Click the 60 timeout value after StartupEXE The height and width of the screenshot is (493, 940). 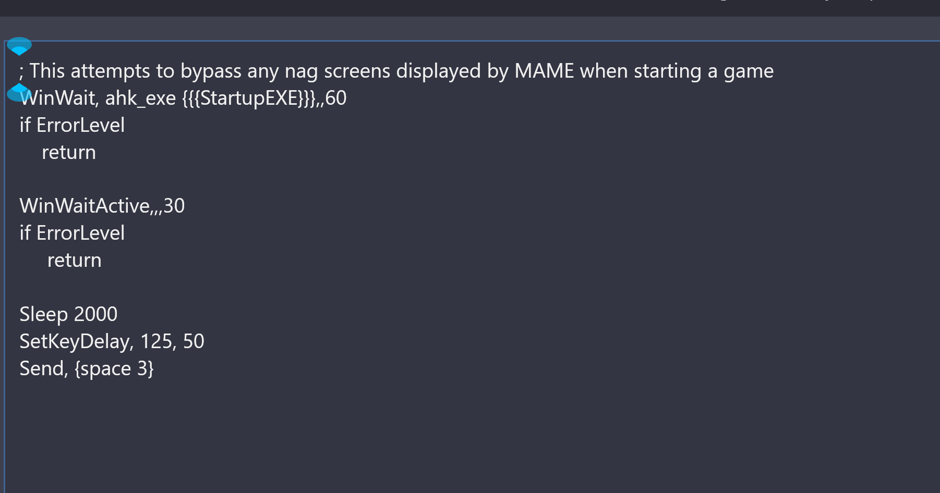point(336,98)
